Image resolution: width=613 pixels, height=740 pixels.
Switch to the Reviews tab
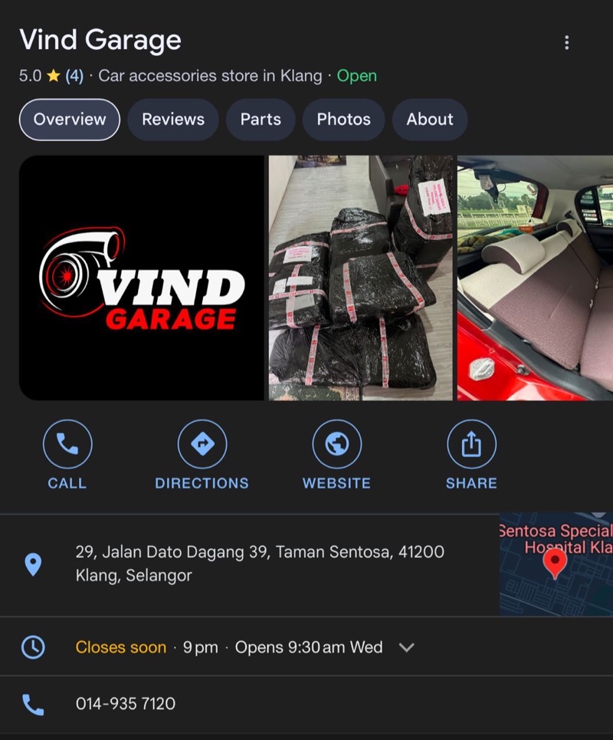pos(173,120)
